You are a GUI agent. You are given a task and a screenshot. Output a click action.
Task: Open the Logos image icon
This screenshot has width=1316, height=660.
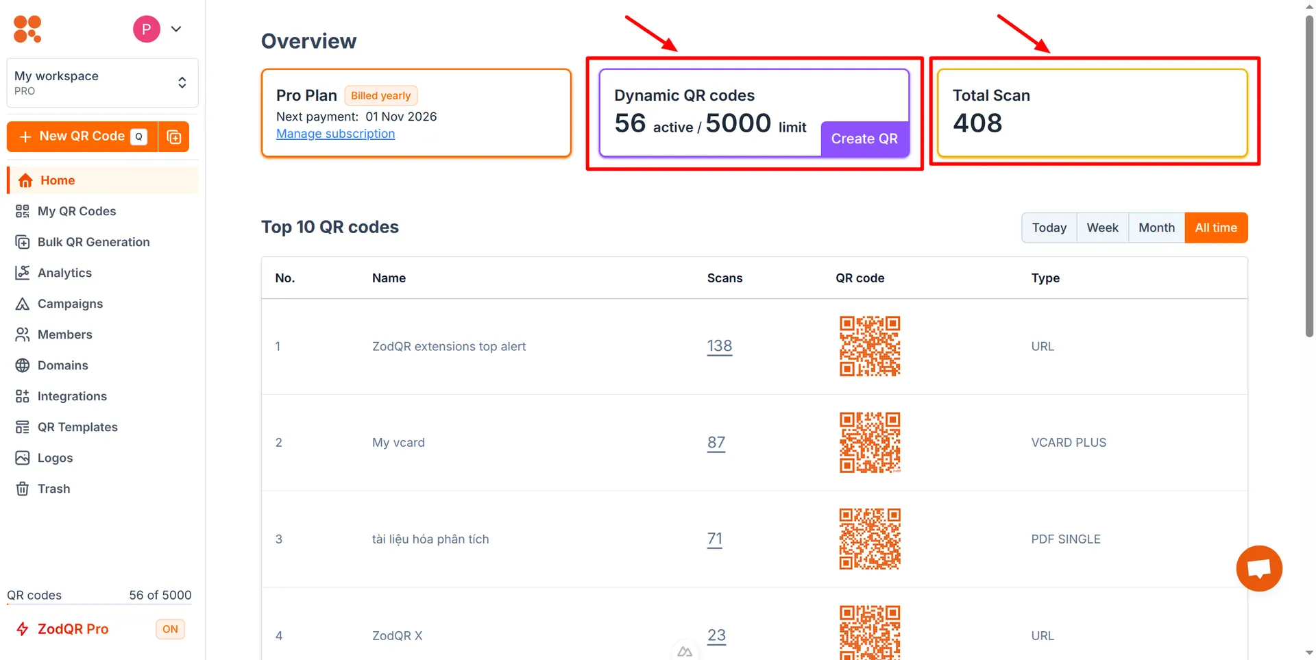point(23,458)
